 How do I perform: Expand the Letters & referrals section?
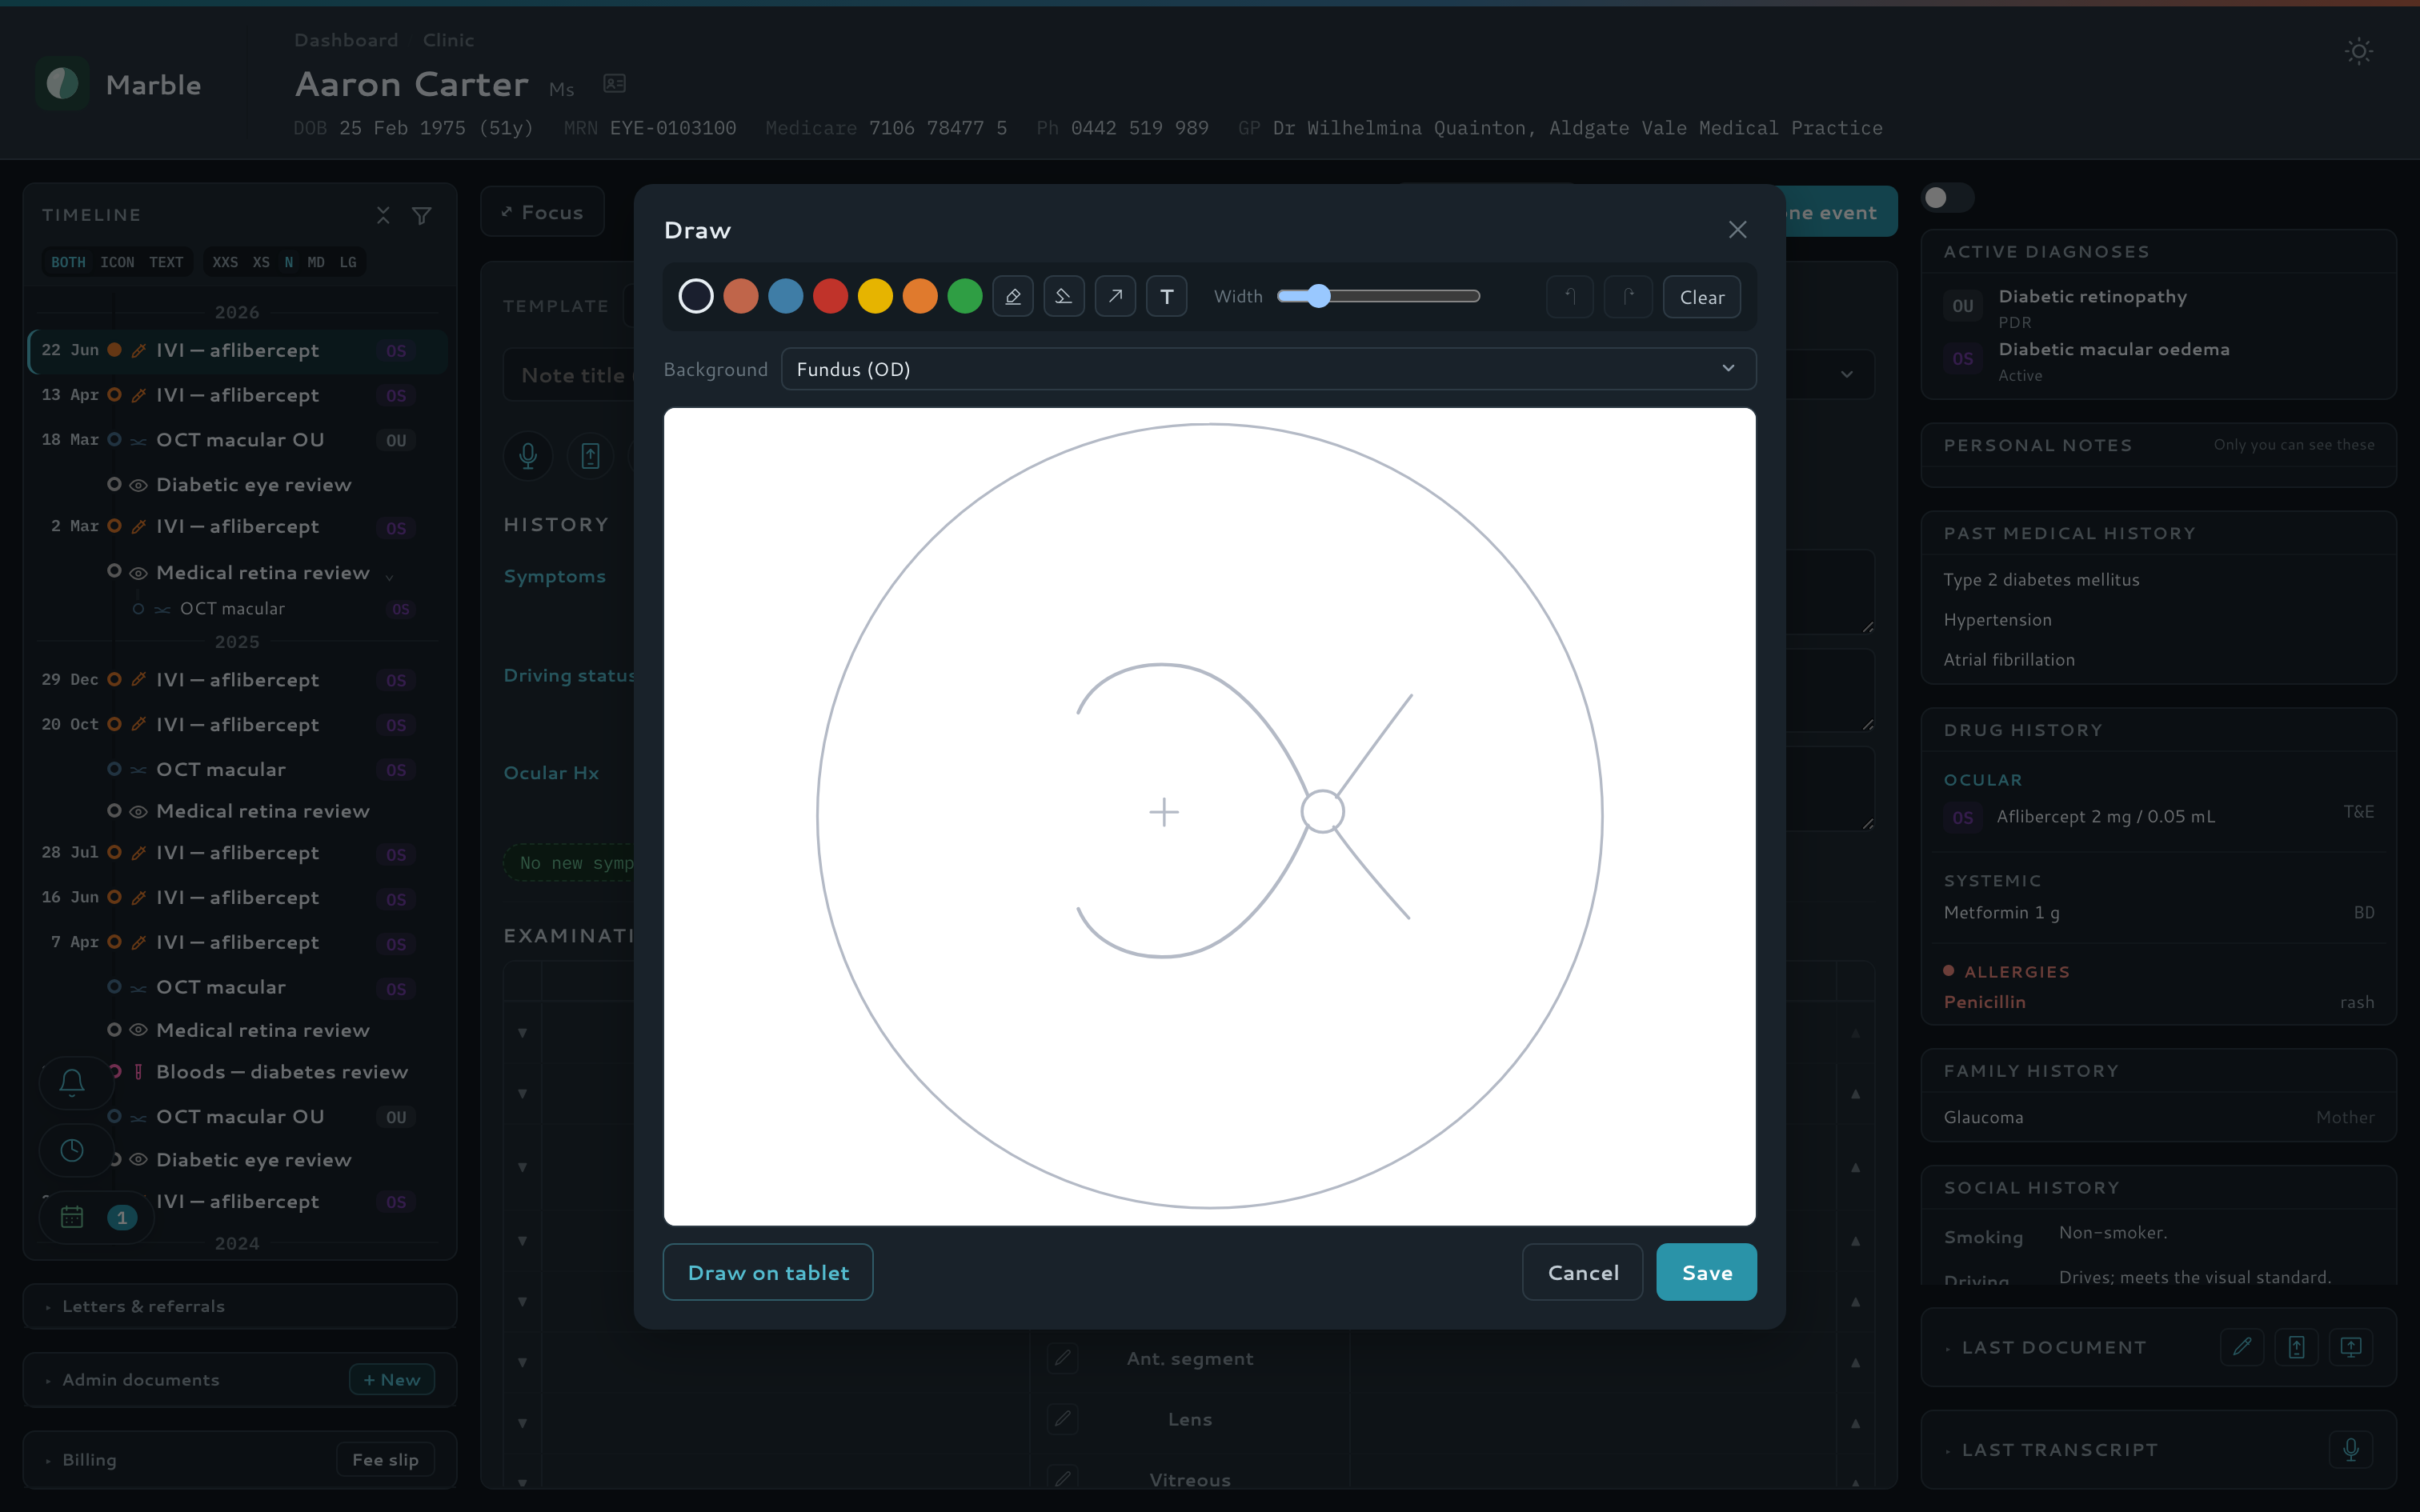(240, 1306)
